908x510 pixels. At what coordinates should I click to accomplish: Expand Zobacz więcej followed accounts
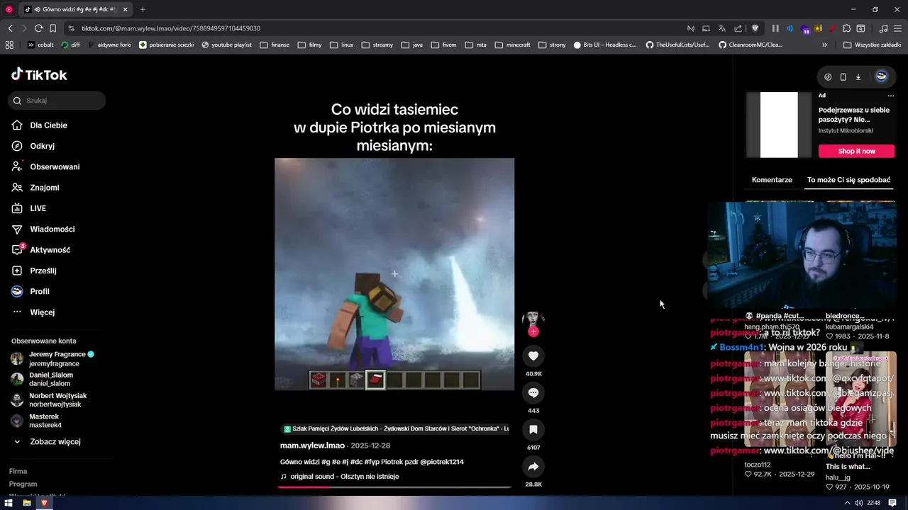(55, 441)
